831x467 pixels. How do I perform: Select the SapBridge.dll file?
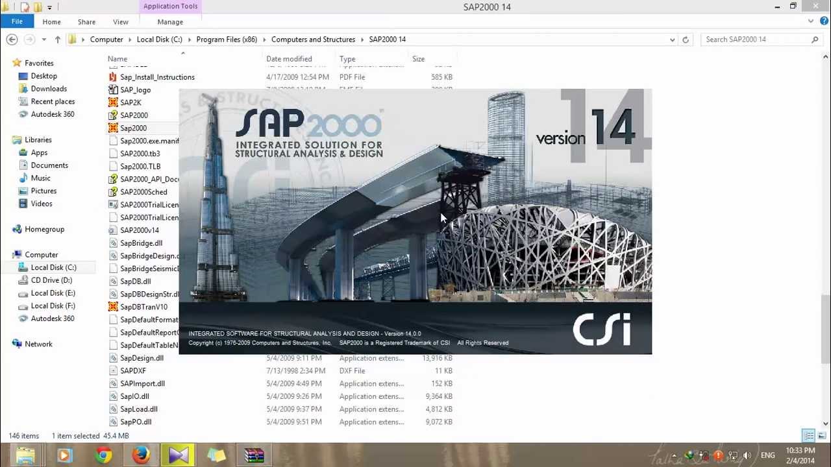[141, 243]
